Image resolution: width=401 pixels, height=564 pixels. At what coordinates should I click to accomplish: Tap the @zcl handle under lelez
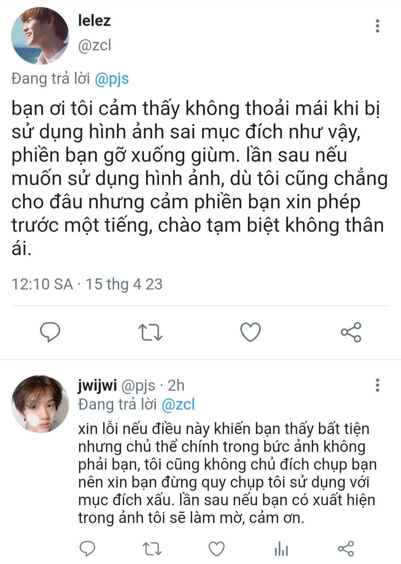tap(95, 45)
